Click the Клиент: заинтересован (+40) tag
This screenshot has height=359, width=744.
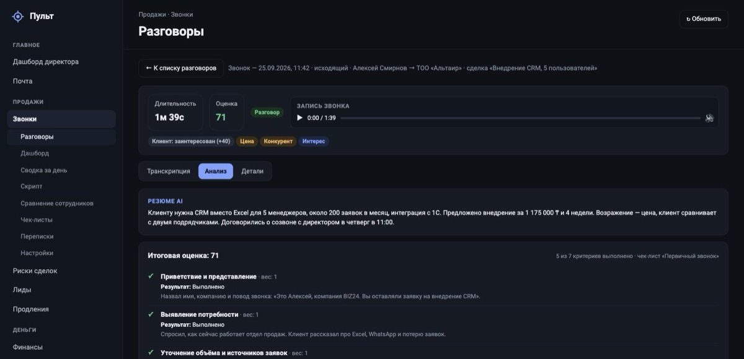click(191, 142)
